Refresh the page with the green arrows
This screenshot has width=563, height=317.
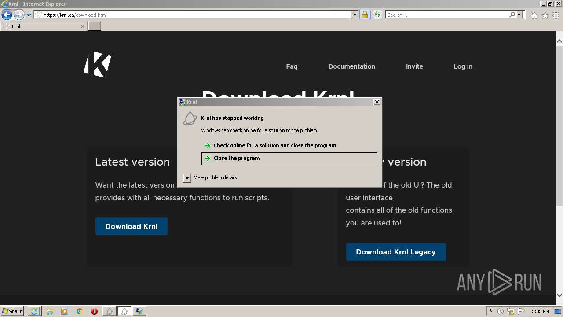click(x=377, y=15)
